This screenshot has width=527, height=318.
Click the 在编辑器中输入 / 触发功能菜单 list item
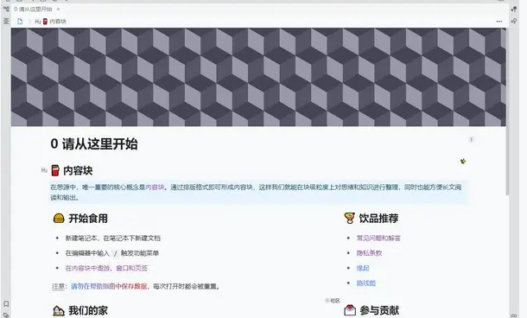[x=112, y=253]
